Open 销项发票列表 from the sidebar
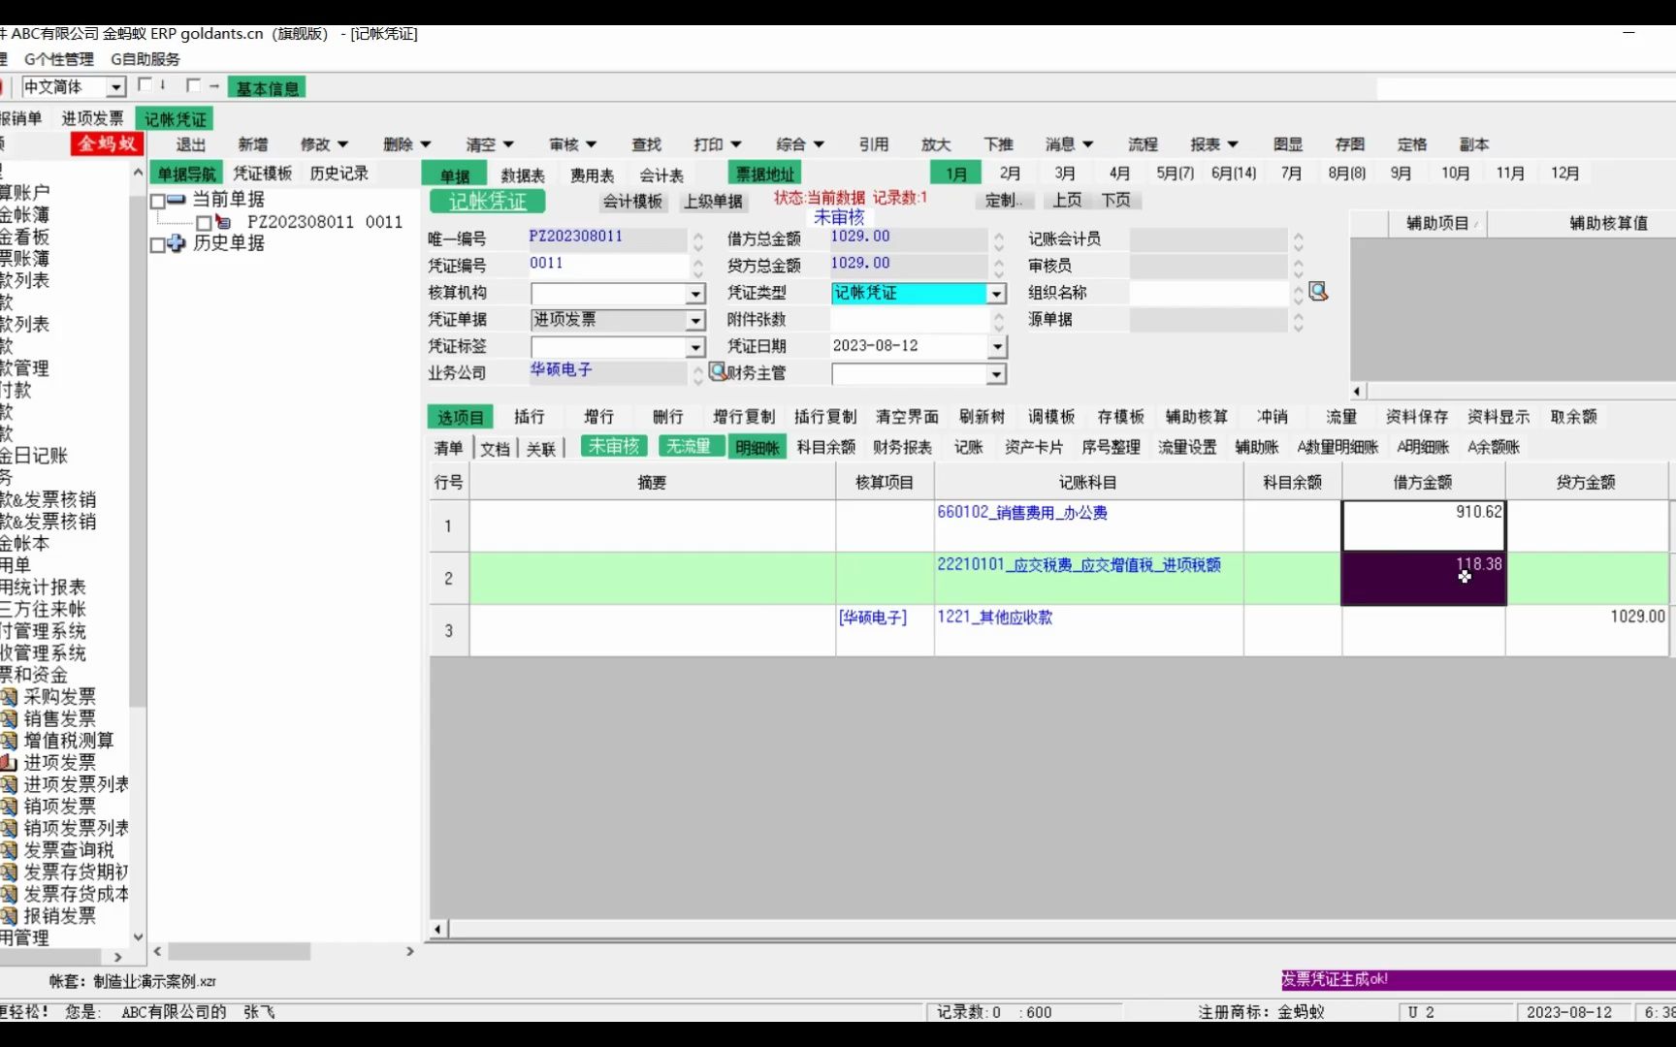 coord(69,828)
